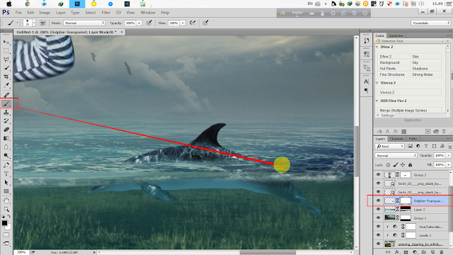Click the Strong Noise button
The width and height of the screenshot is (453, 255).
click(426, 74)
